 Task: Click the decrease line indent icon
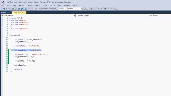98,9
